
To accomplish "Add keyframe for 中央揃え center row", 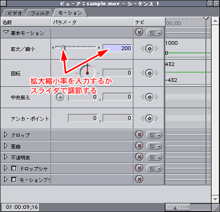I will pyautogui.click(x=149, y=97).
